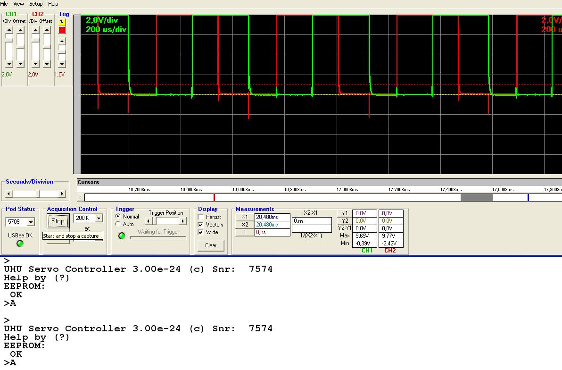Toggle the yellow trigger edge icon
Image resolution: width=562 pixels, height=370 pixels.
(62, 22)
